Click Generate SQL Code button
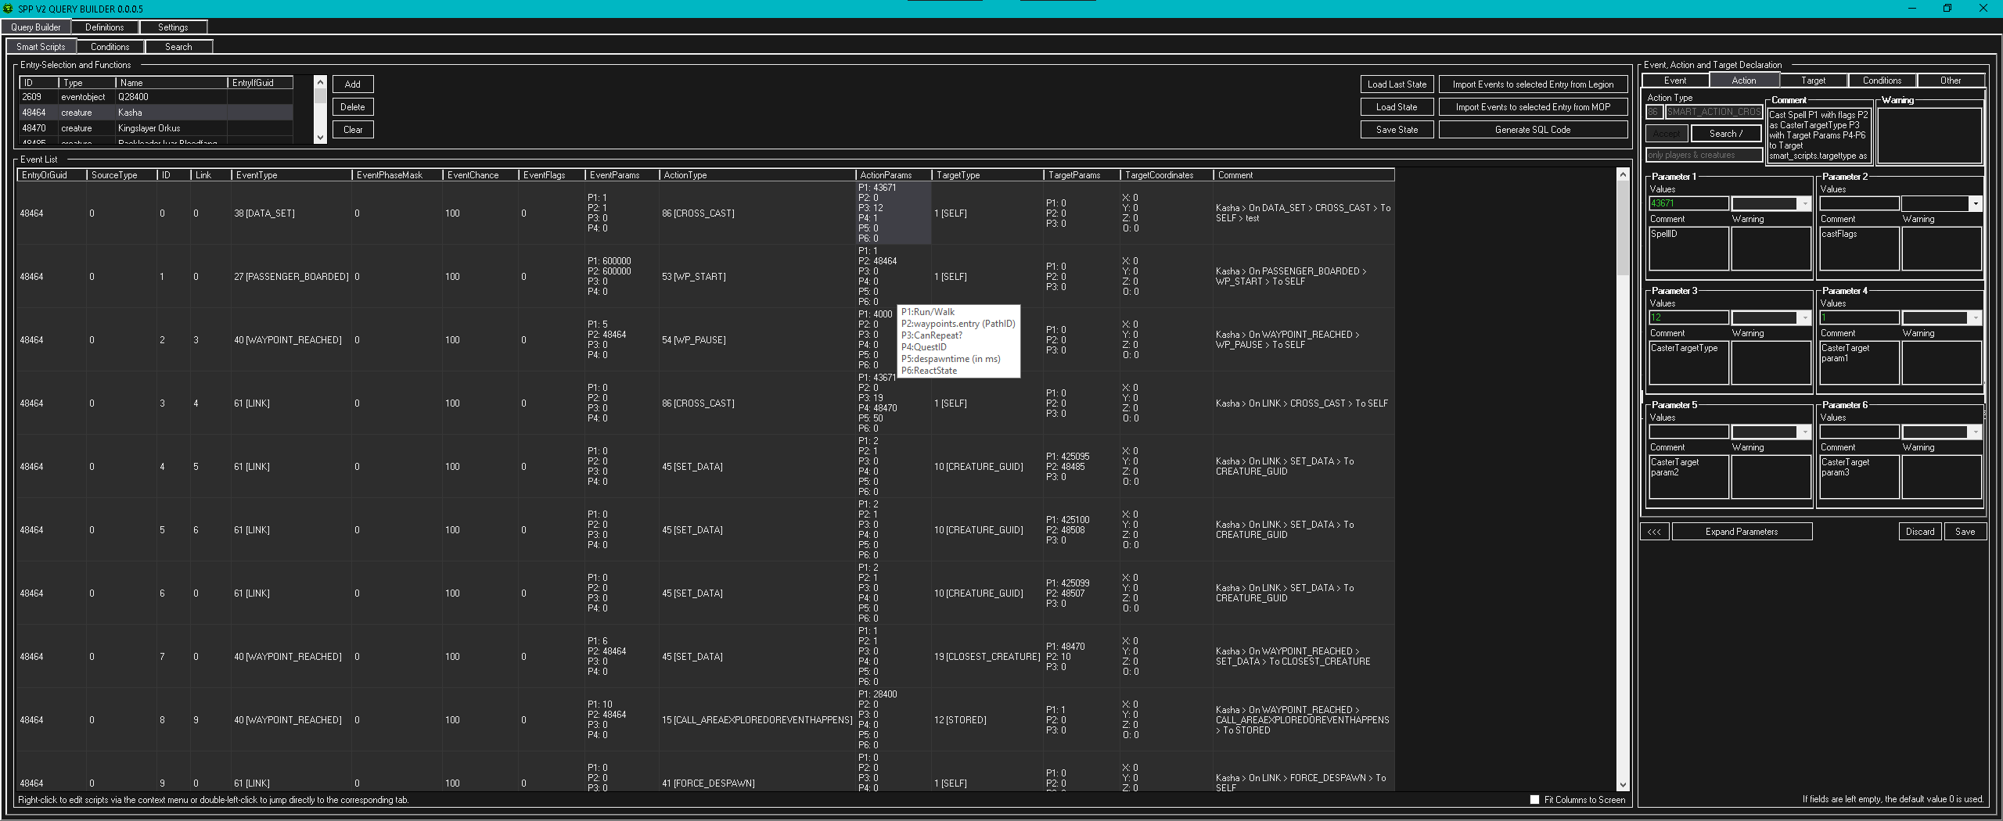The image size is (2003, 821). click(1532, 130)
